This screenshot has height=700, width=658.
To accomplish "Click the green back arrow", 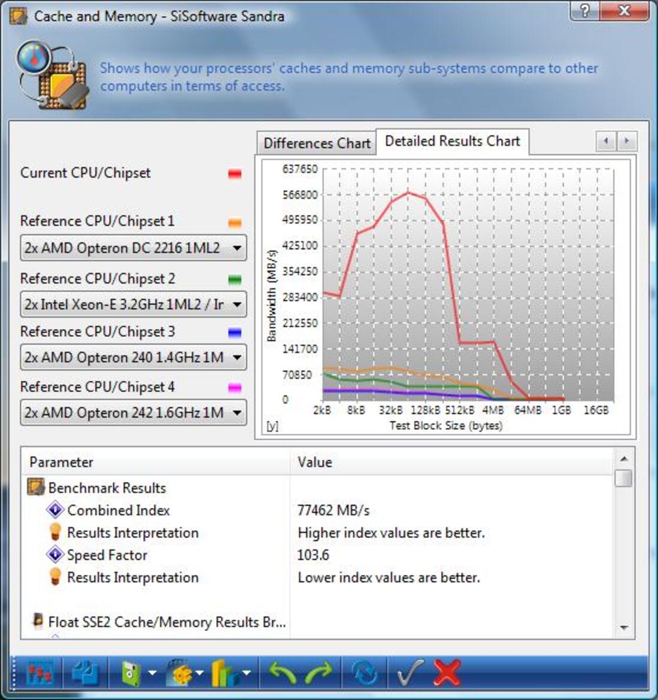I will tap(281, 672).
